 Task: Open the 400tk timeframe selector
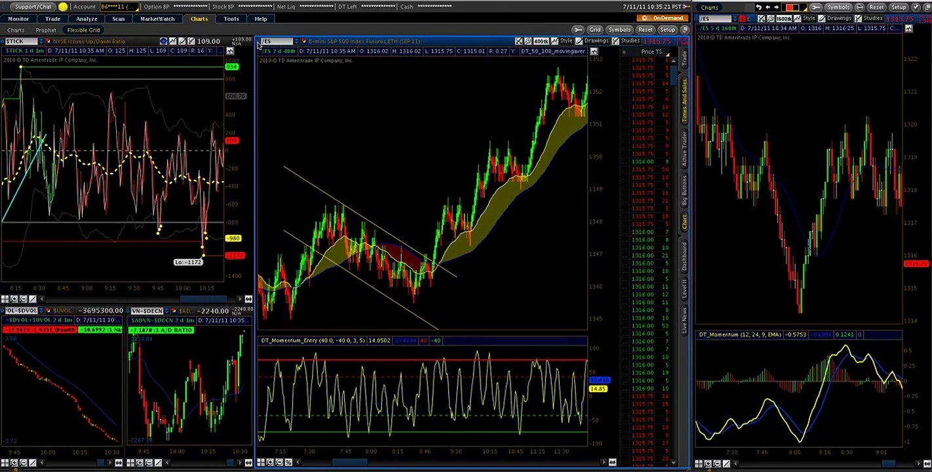(541, 41)
